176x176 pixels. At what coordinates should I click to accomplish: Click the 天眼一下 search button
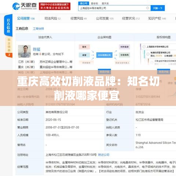(x=158, y=8)
